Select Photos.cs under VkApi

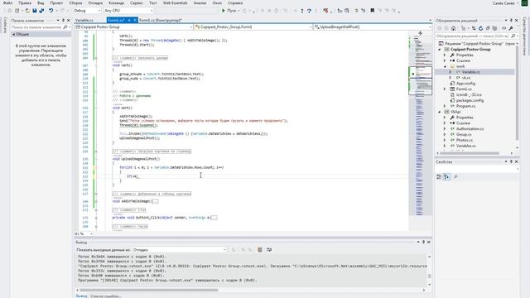point(465,140)
